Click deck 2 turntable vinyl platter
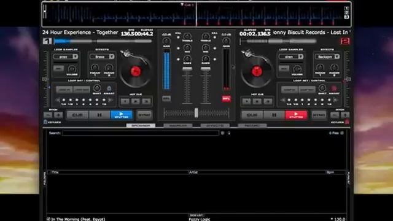The width and height of the screenshot is (393, 221). 257,72
